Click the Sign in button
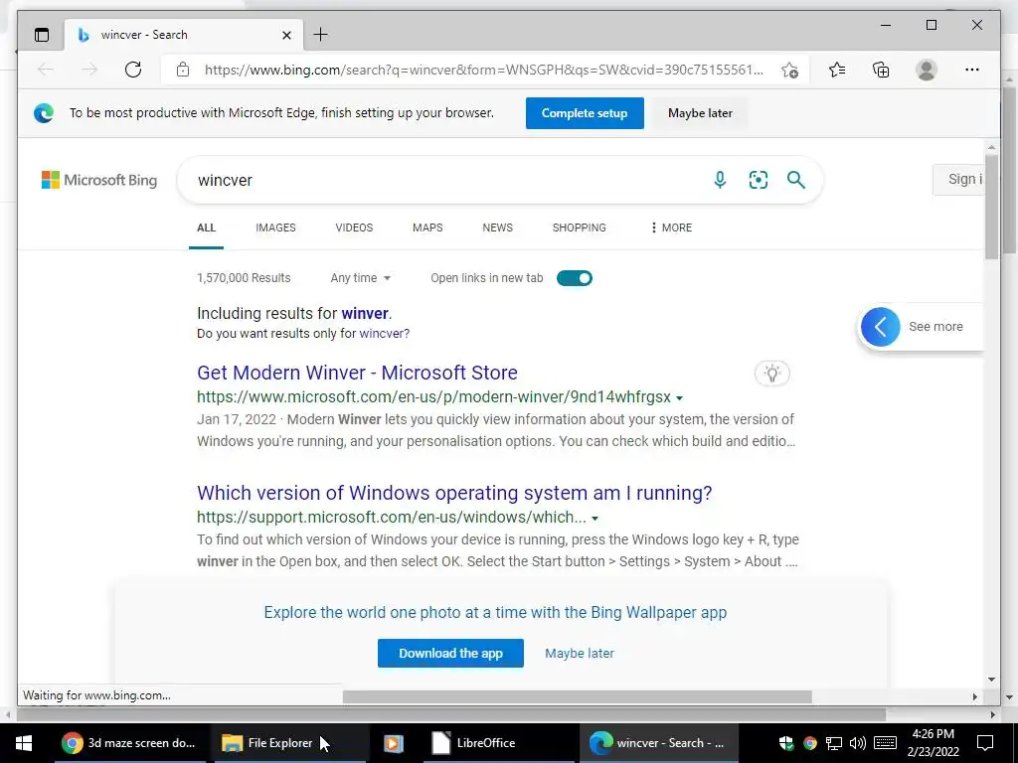This screenshot has height=763, width=1018. coord(959,179)
